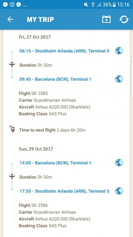Tap airplane icon beside second Duration

[x=12, y=176]
